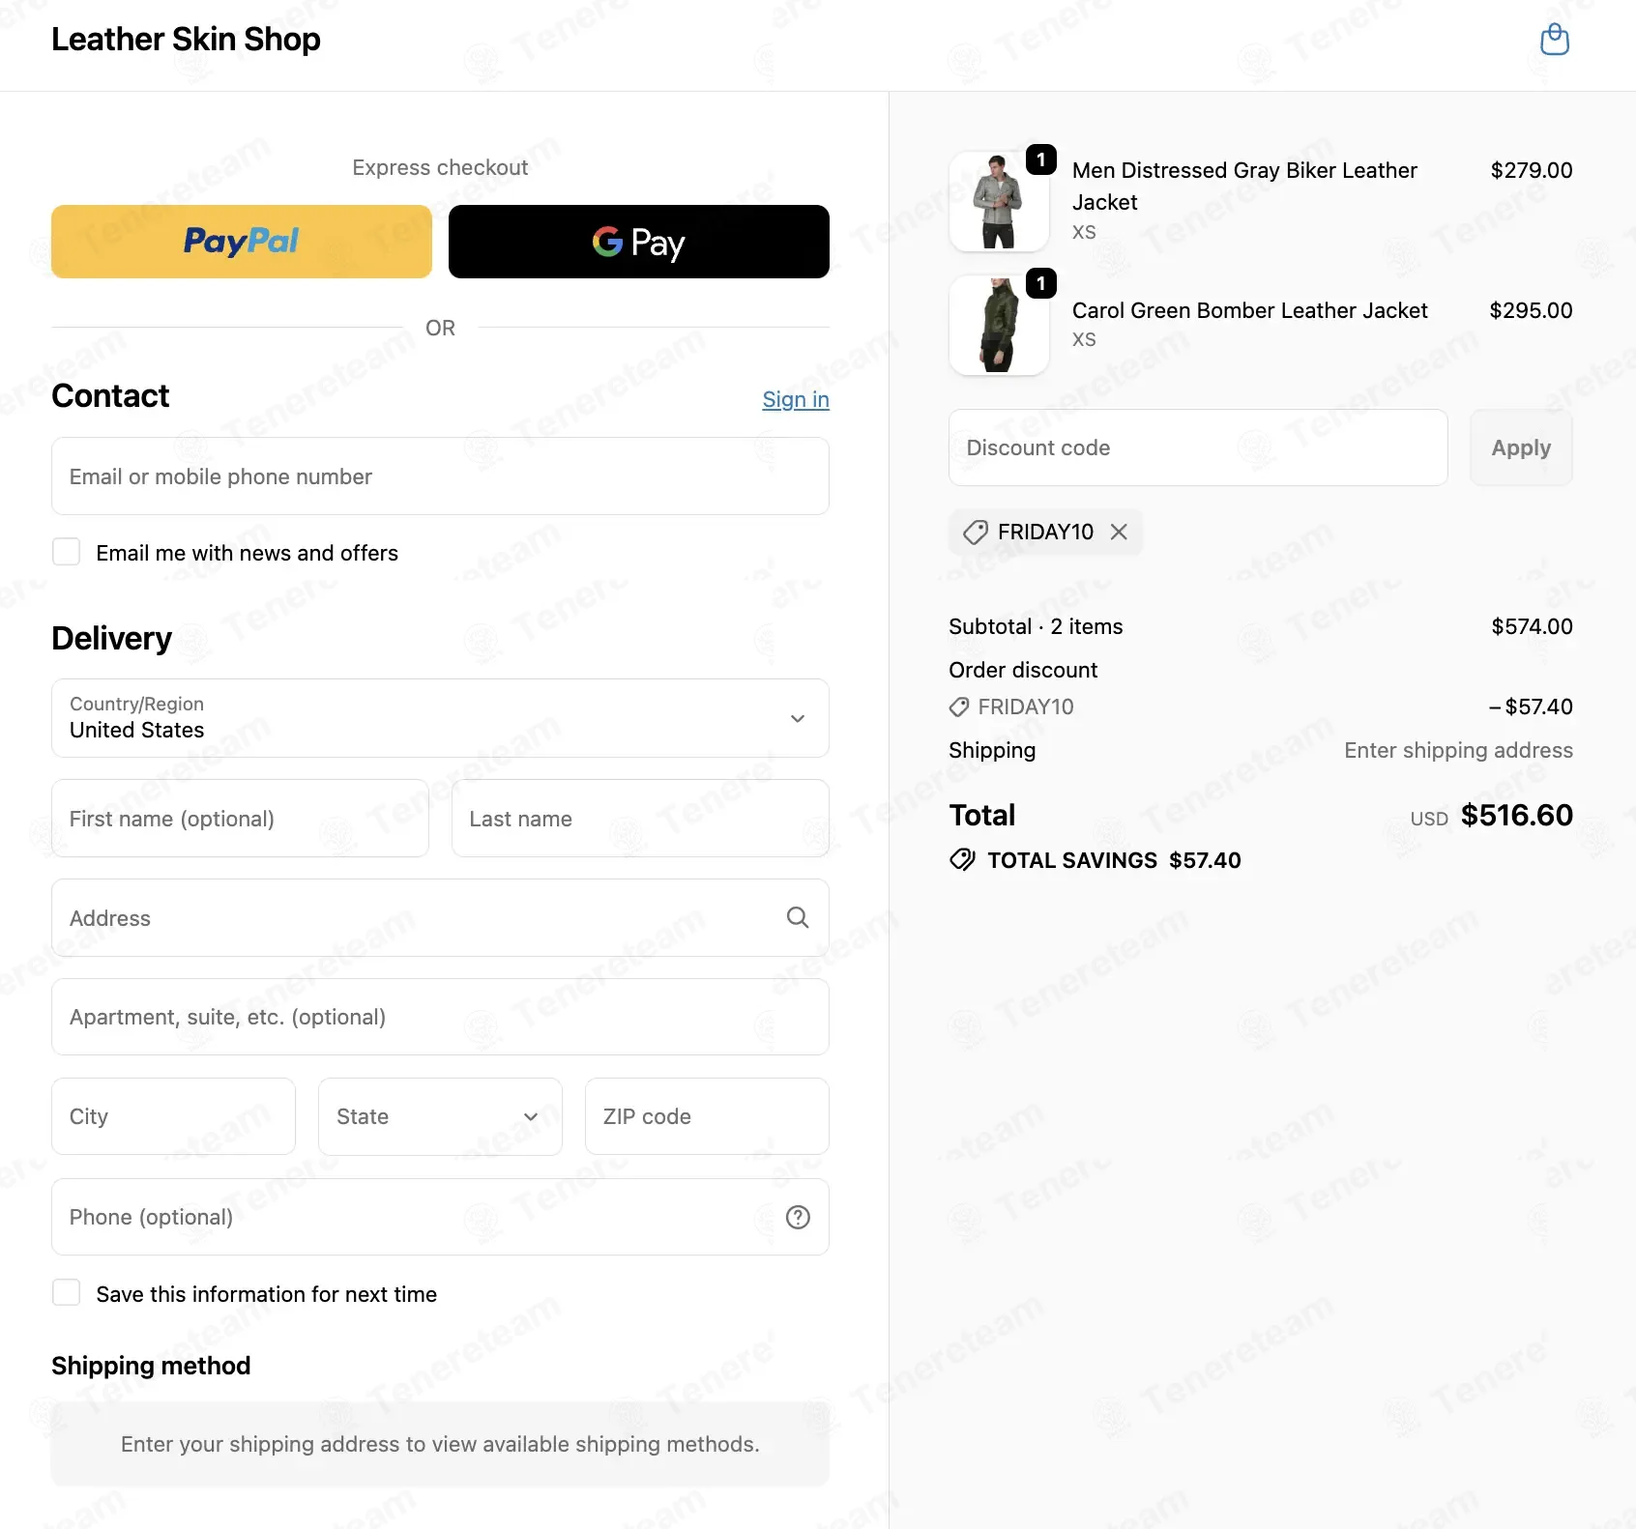Image resolution: width=1636 pixels, height=1529 pixels.
Task: Click the Subtotal · 2 items label
Action: click(1036, 626)
